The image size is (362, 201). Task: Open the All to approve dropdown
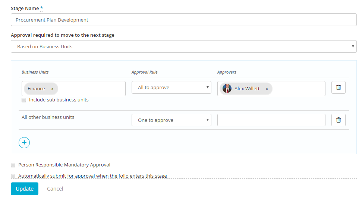171,87
